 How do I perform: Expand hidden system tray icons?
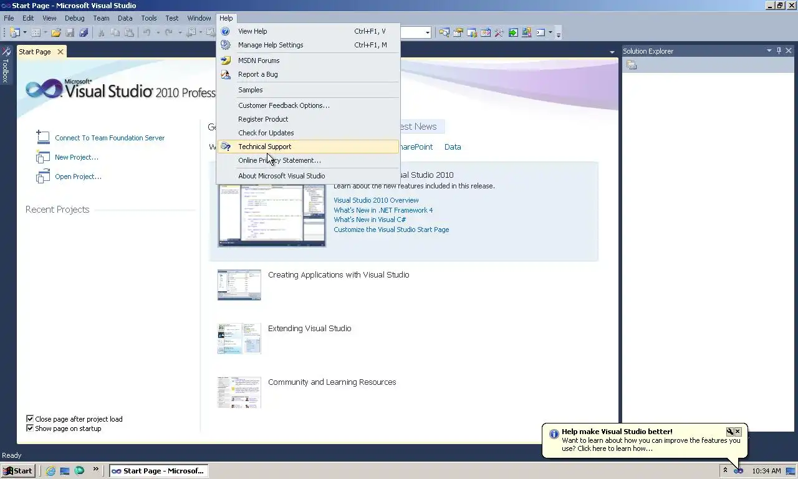point(725,470)
